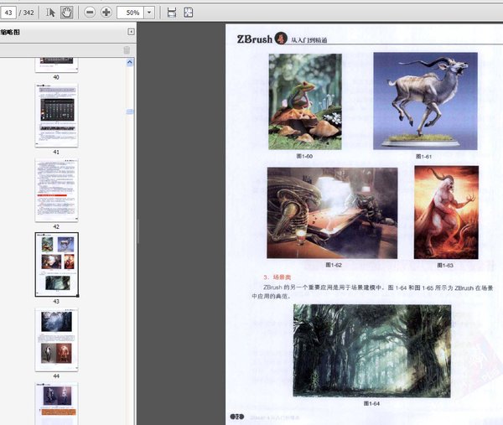Click the frog on mushrooms image 1-60
503x425 pixels.
point(305,101)
